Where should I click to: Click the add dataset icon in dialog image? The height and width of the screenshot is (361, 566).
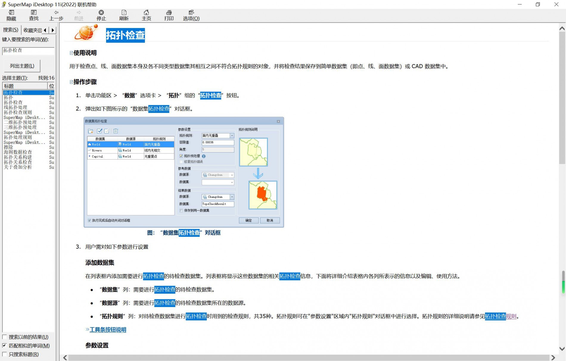click(91, 131)
